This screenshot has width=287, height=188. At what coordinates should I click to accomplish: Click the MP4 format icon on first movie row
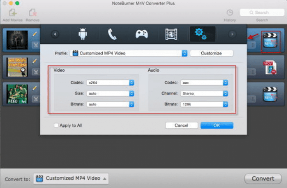(x=270, y=41)
